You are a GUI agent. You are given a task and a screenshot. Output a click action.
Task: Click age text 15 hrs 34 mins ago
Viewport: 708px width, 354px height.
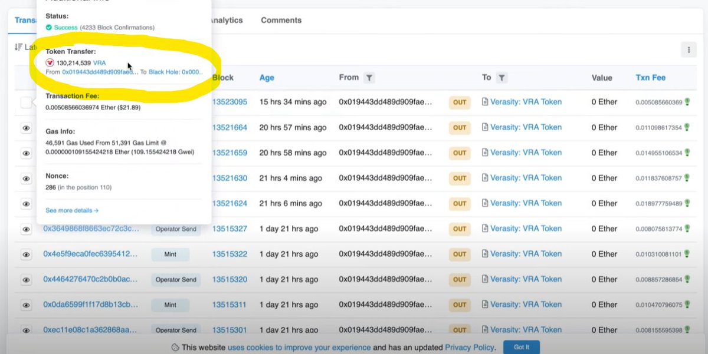click(x=293, y=102)
